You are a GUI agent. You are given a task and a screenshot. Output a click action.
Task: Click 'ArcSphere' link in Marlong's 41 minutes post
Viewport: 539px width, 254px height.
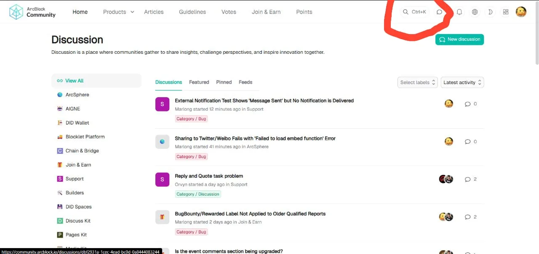257,147
